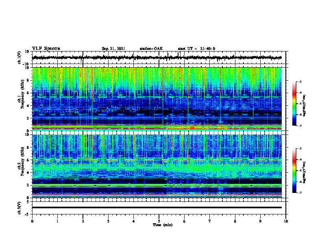
Task: Click time axis tick label "5" below the plot
Action: point(159,221)
